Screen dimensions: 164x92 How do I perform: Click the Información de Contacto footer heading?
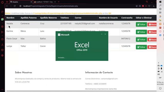(x=99, y=73)
